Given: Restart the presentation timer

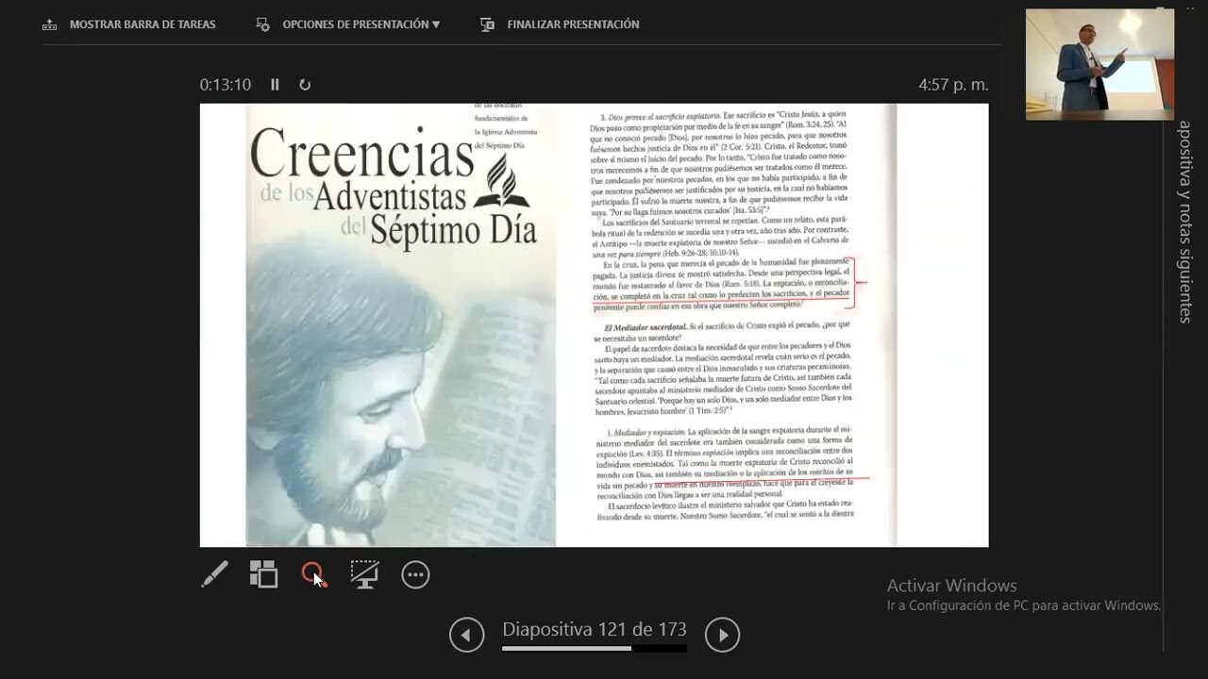Looking at the screenshot, I should 305,85.
